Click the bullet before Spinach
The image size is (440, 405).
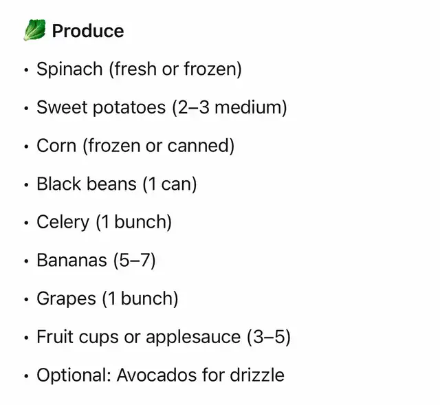pos(26,69)
